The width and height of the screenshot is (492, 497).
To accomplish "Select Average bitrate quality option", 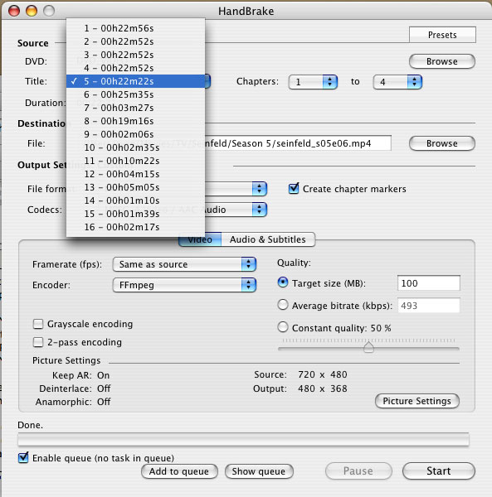I will pos(283,305).
